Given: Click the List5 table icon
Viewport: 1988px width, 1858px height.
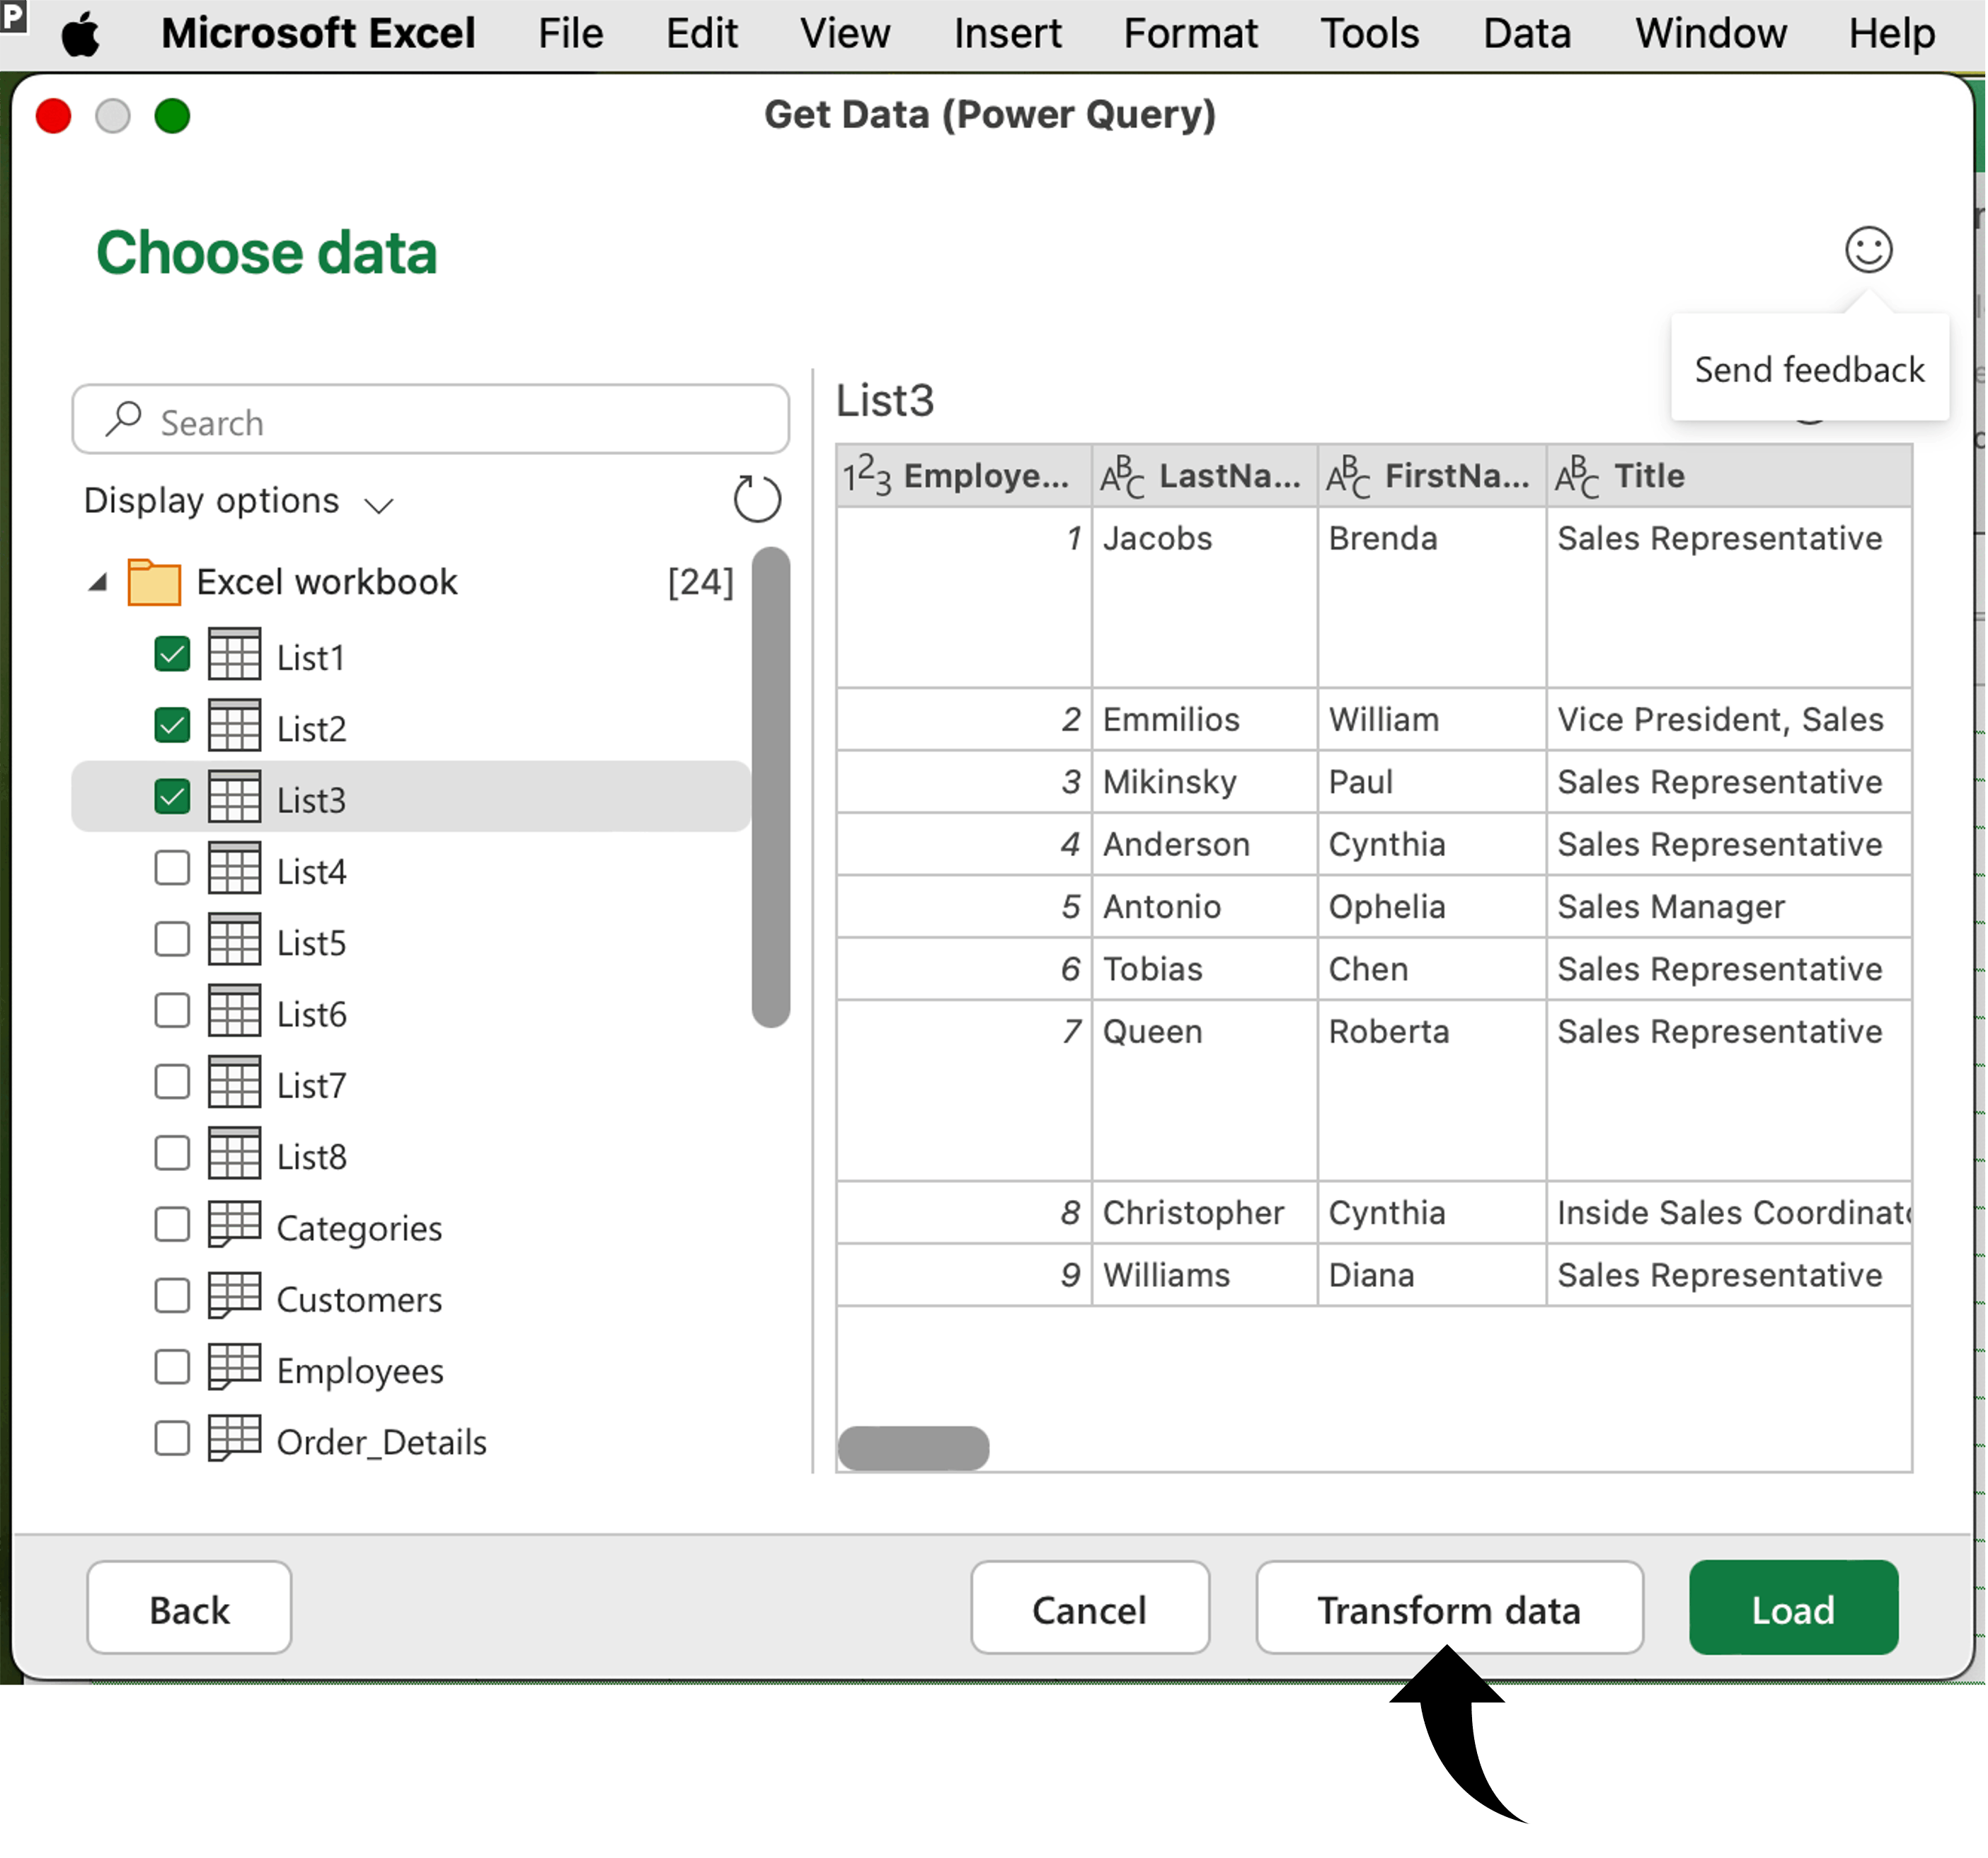Looking at the screenshot, I should click(x=234, y=940).
